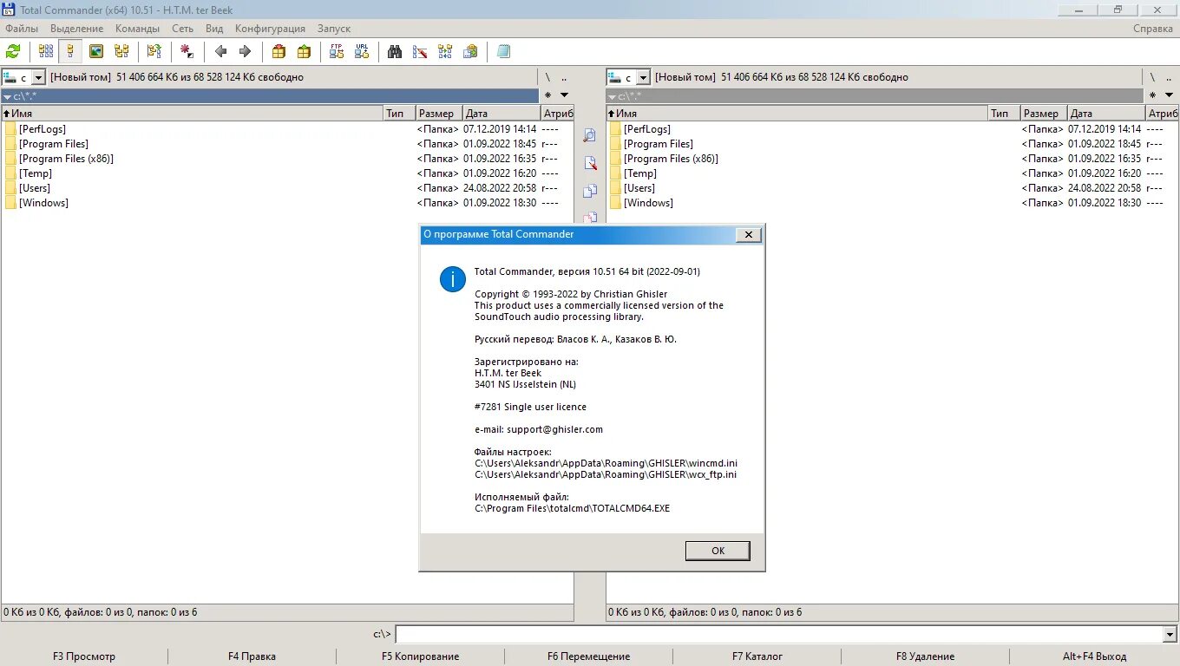Open the Файлы menu

[x=22, y=29]
